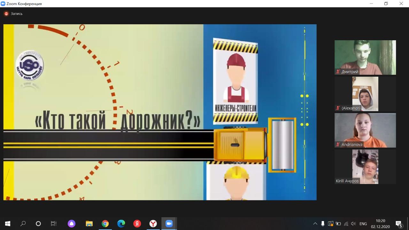Toggle the speaker volume icon in system tray

coord(353,224)
